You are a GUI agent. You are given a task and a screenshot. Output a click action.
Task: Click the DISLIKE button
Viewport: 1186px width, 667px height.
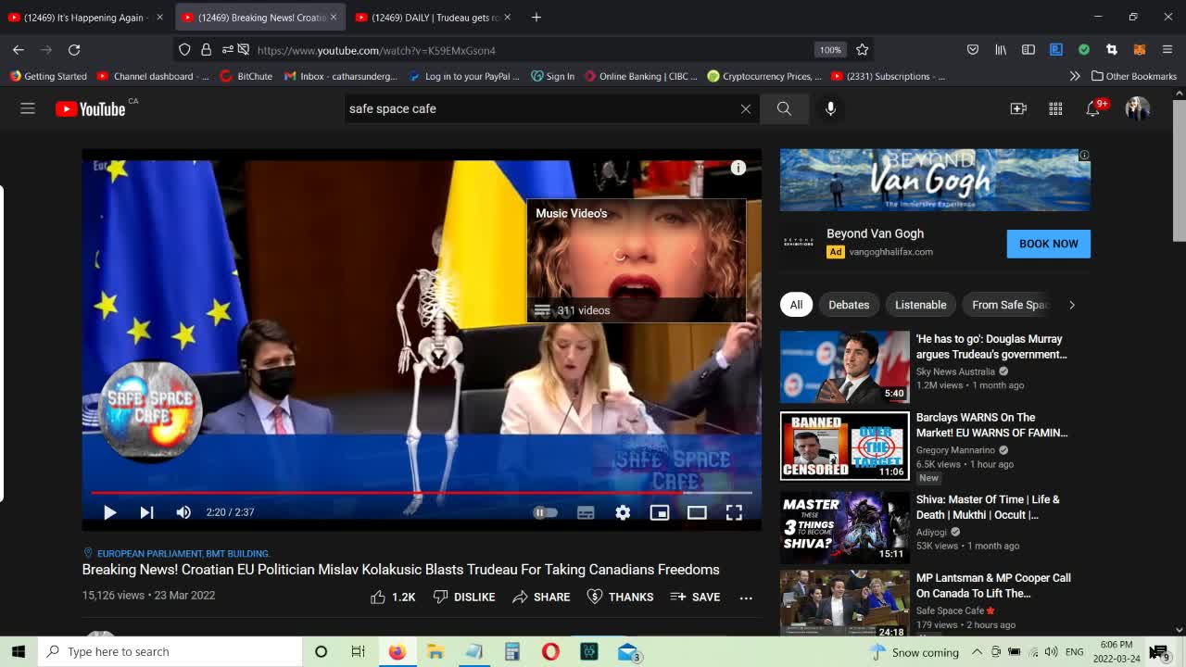click(x=464, y=598)
